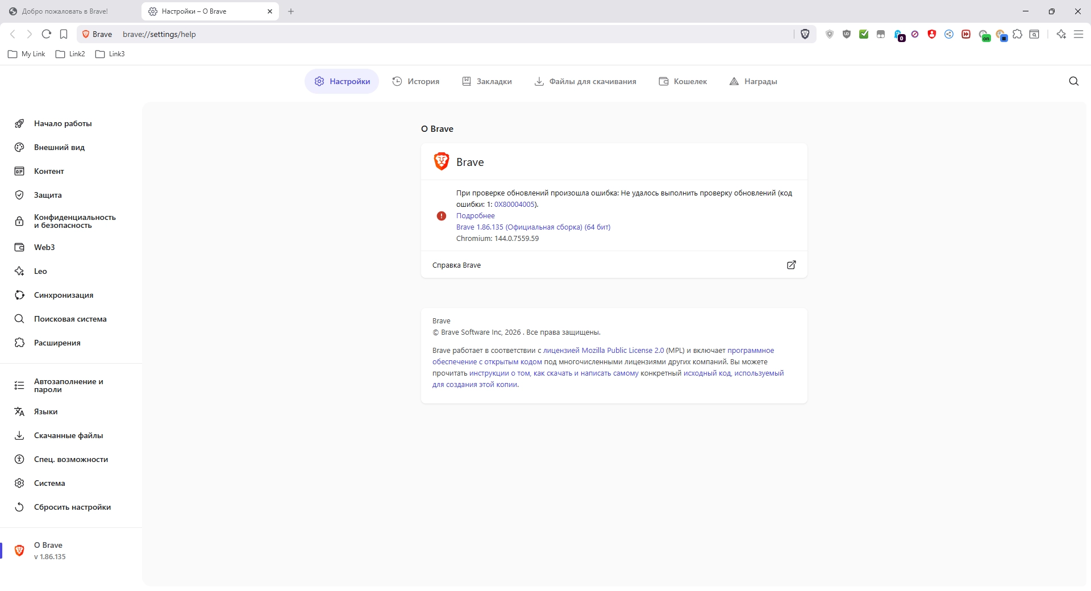1091x591 pixels.
Task: Click the blue share-circle extension icon
Action: [949, 34]
